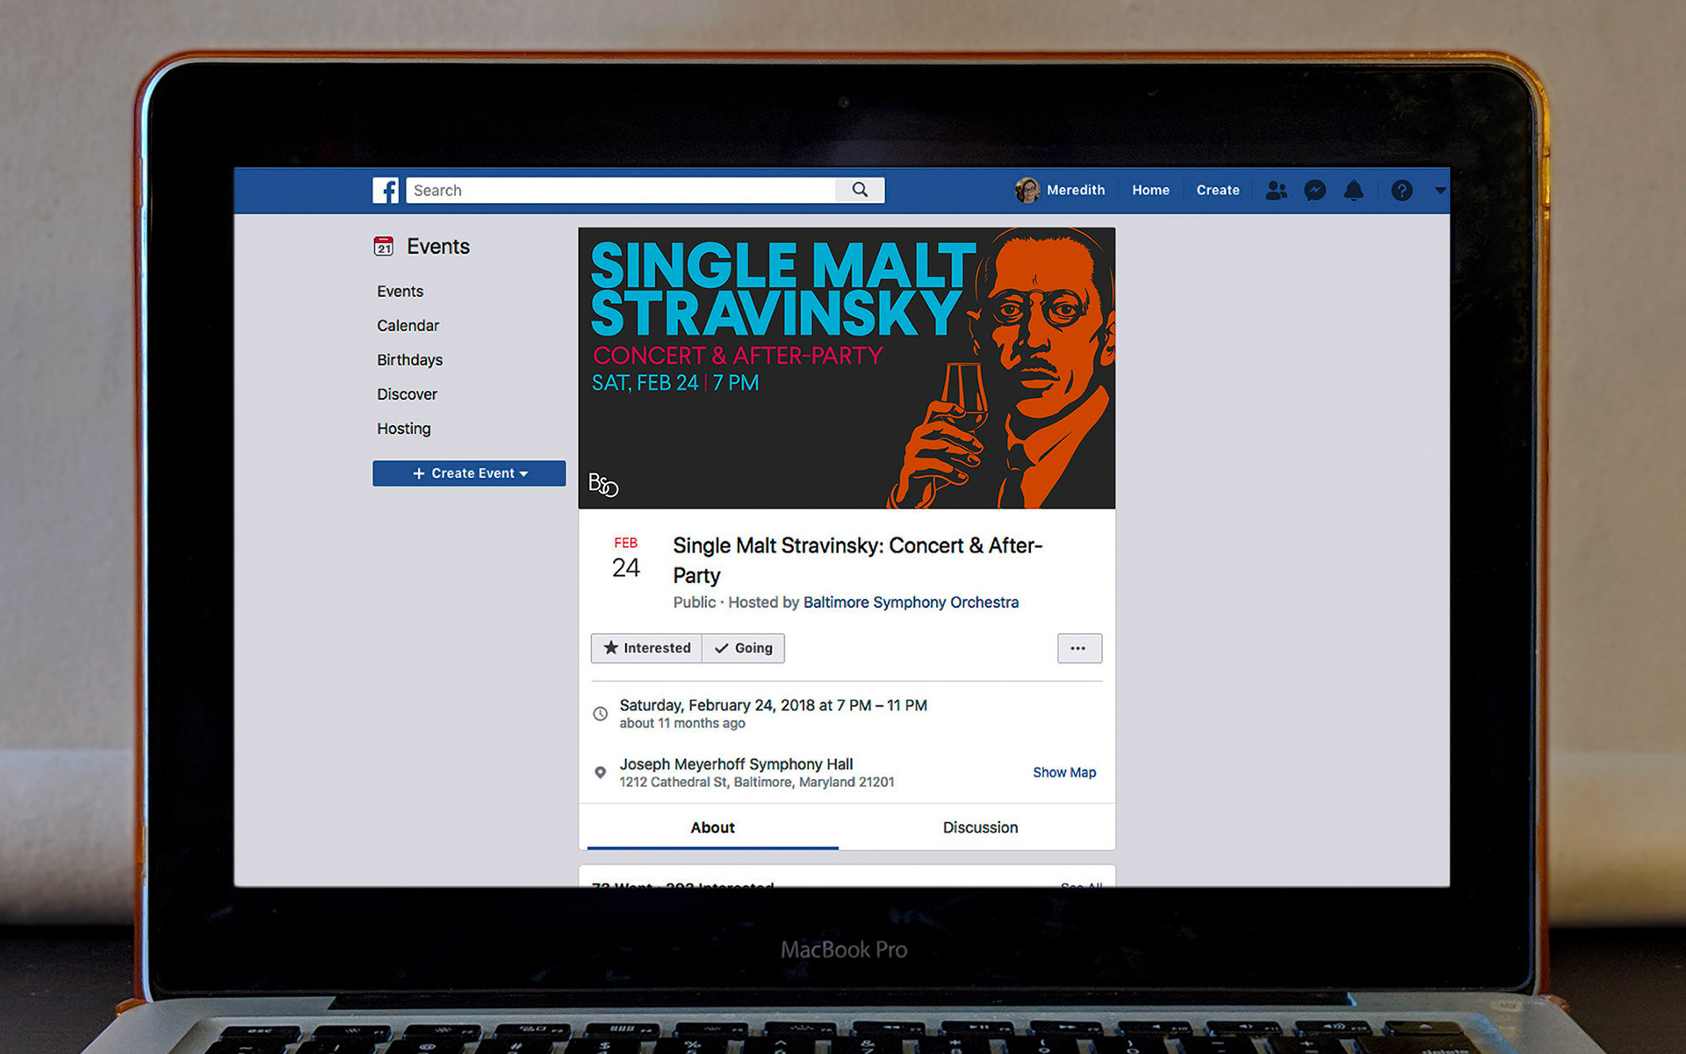Click Joseph Meyerhoff Symphony Hall venue name

(x=736, y=764)
